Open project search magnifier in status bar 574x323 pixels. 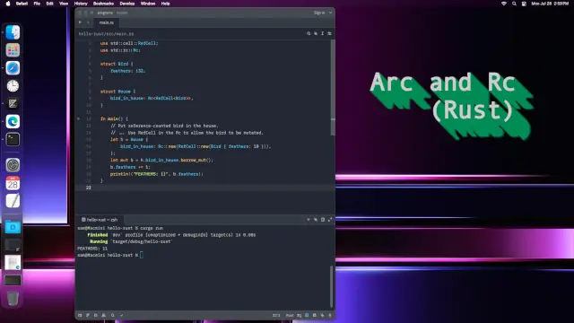(113, 315)
